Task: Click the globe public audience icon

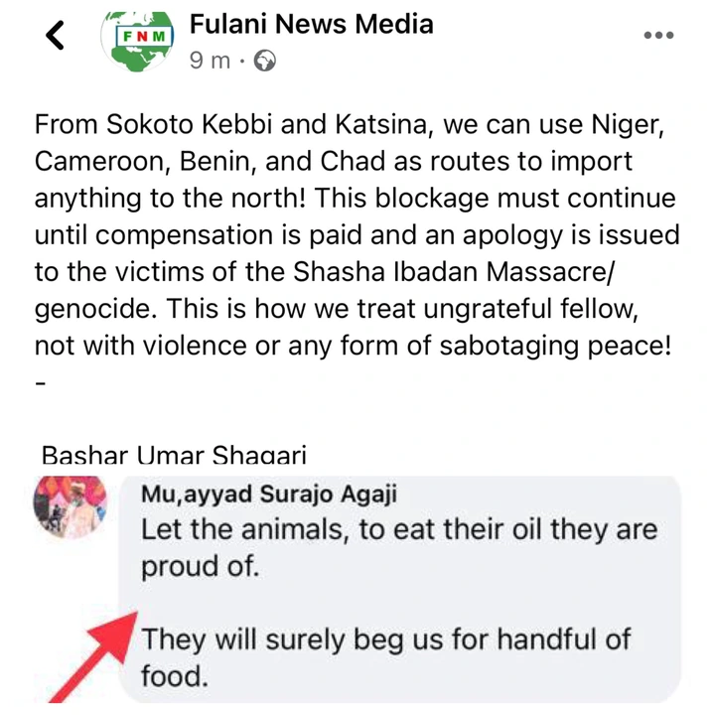Action: [x=265, y=61]
